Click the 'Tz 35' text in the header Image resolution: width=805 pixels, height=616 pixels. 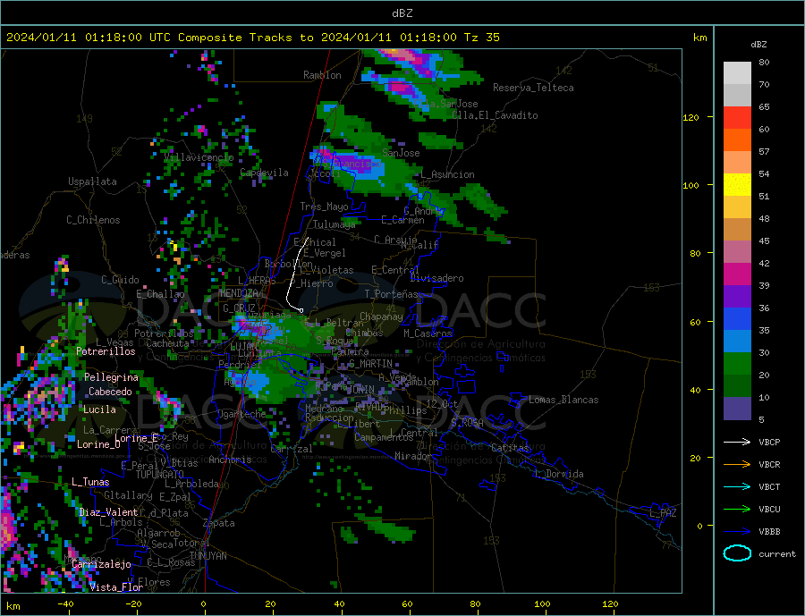click(481, 38)
